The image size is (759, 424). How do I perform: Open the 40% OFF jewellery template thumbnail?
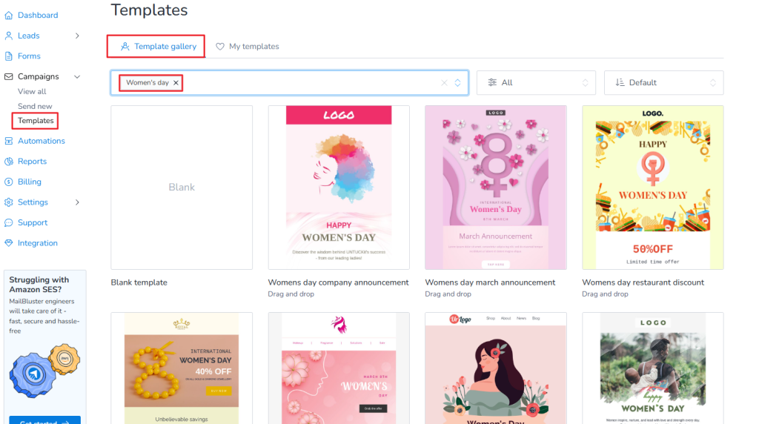click(x=182, y=368)
